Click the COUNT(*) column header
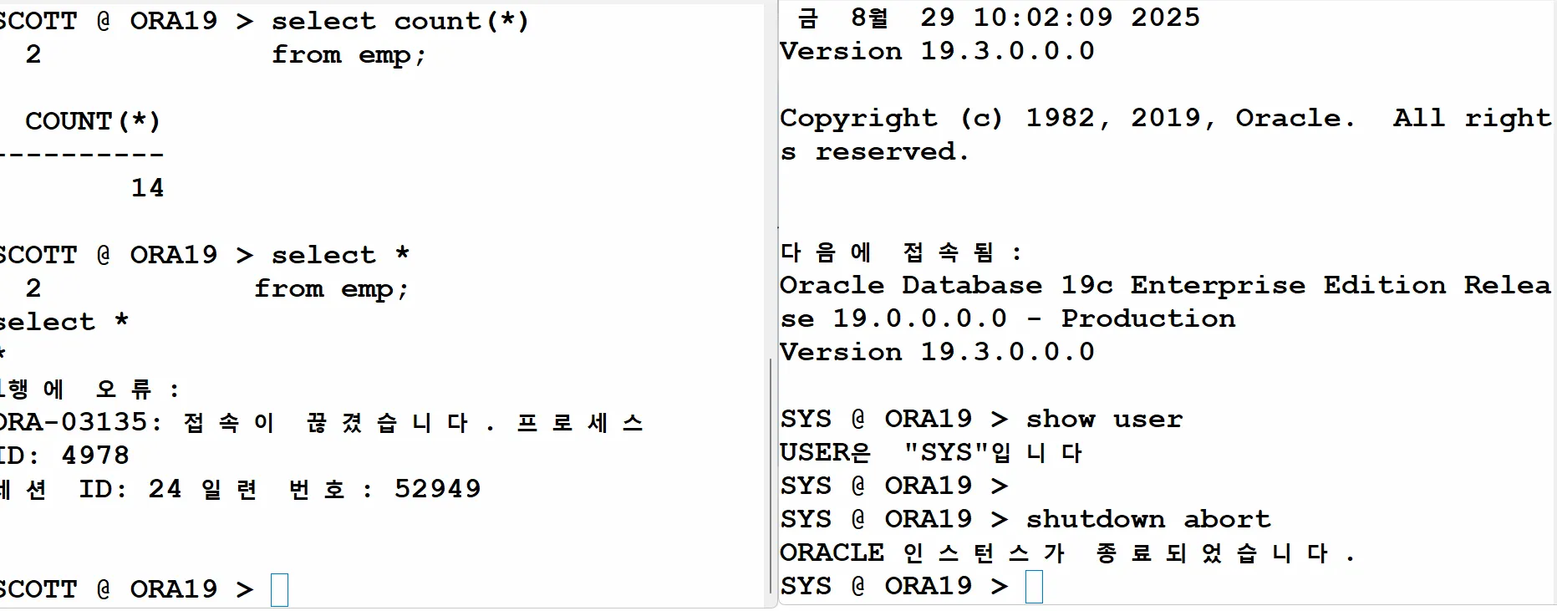Image resolution: width=1557 pixels, height=611 pixels. pyautogui.click(x=93, y=121)
